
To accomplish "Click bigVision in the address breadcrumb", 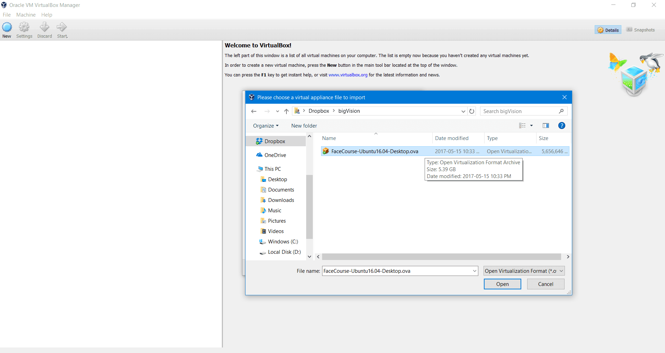I will pyautogui.click(x=349, y=111).
